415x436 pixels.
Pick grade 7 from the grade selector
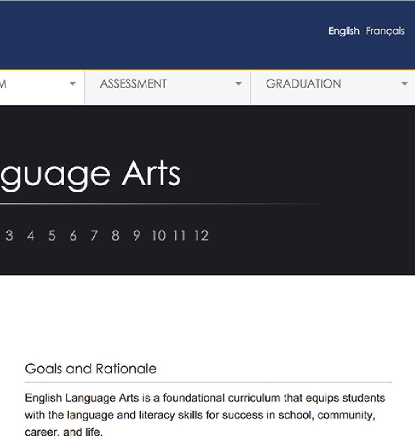(x=94, y=236)
